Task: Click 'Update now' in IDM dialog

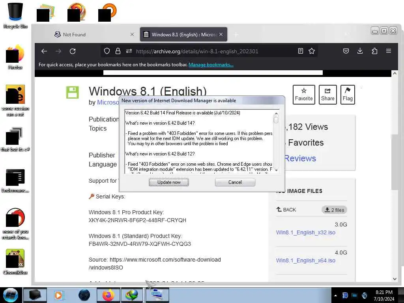Action: (x=169, y=182)
